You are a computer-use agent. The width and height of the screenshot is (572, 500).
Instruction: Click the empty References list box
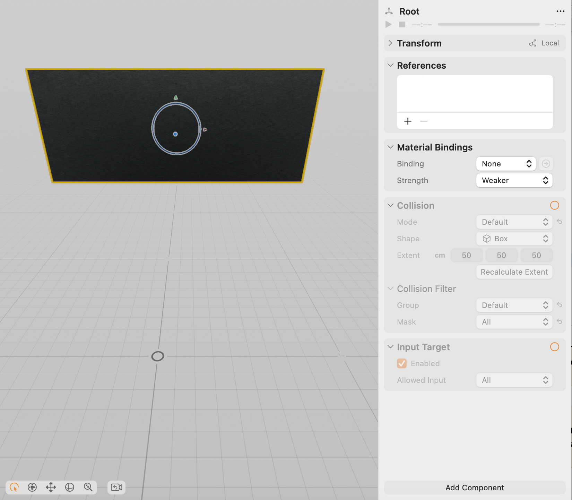click(475, 94)
